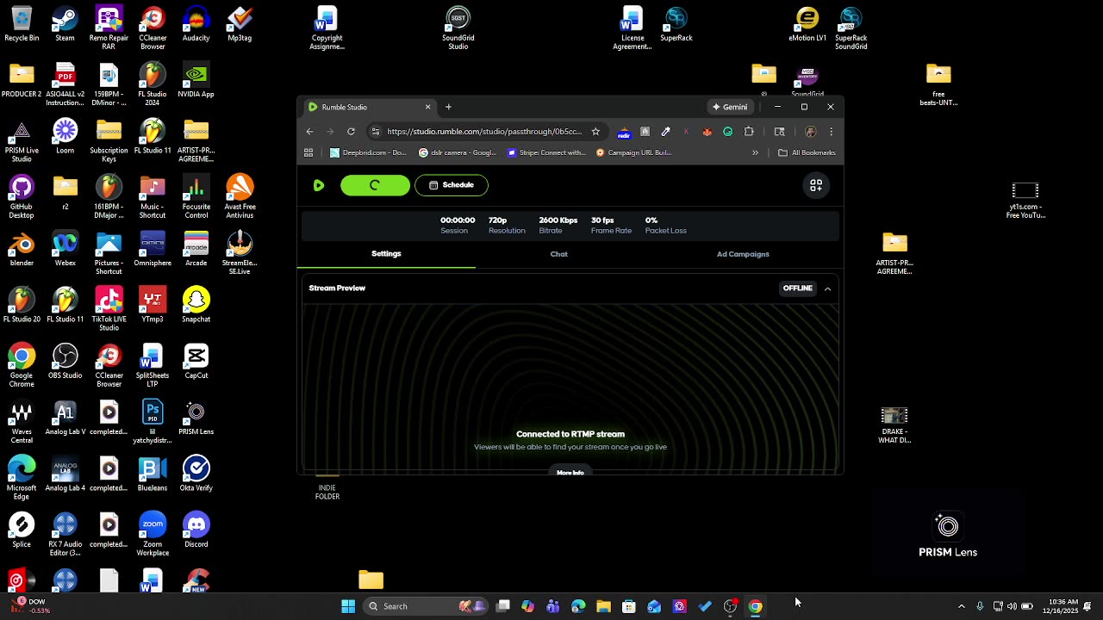1103x620 pixels.
Task: Open Chrome Extensions puzzle menu
Action: pyautogui.click(x=749, y=132)
